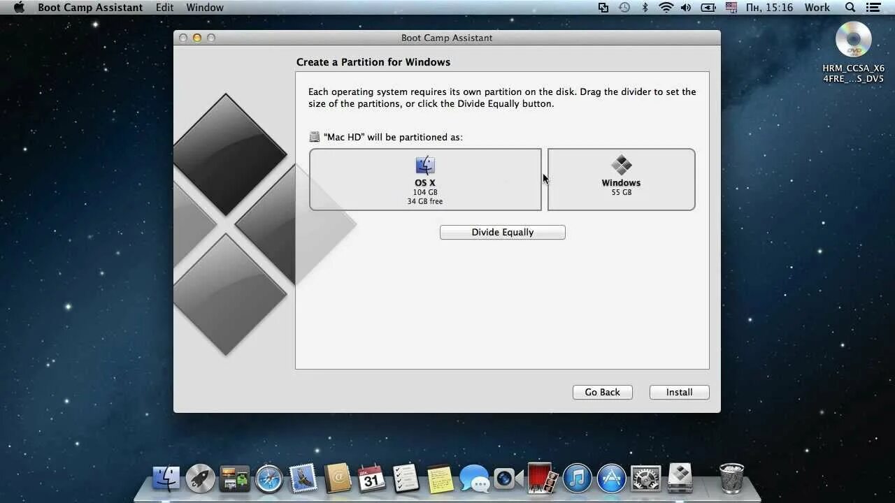
Task: Open FaceTime from the Dock
Action: click(x=508, y=479)
